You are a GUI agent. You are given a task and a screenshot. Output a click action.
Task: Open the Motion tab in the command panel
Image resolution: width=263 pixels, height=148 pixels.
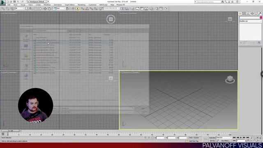point(252,14)
